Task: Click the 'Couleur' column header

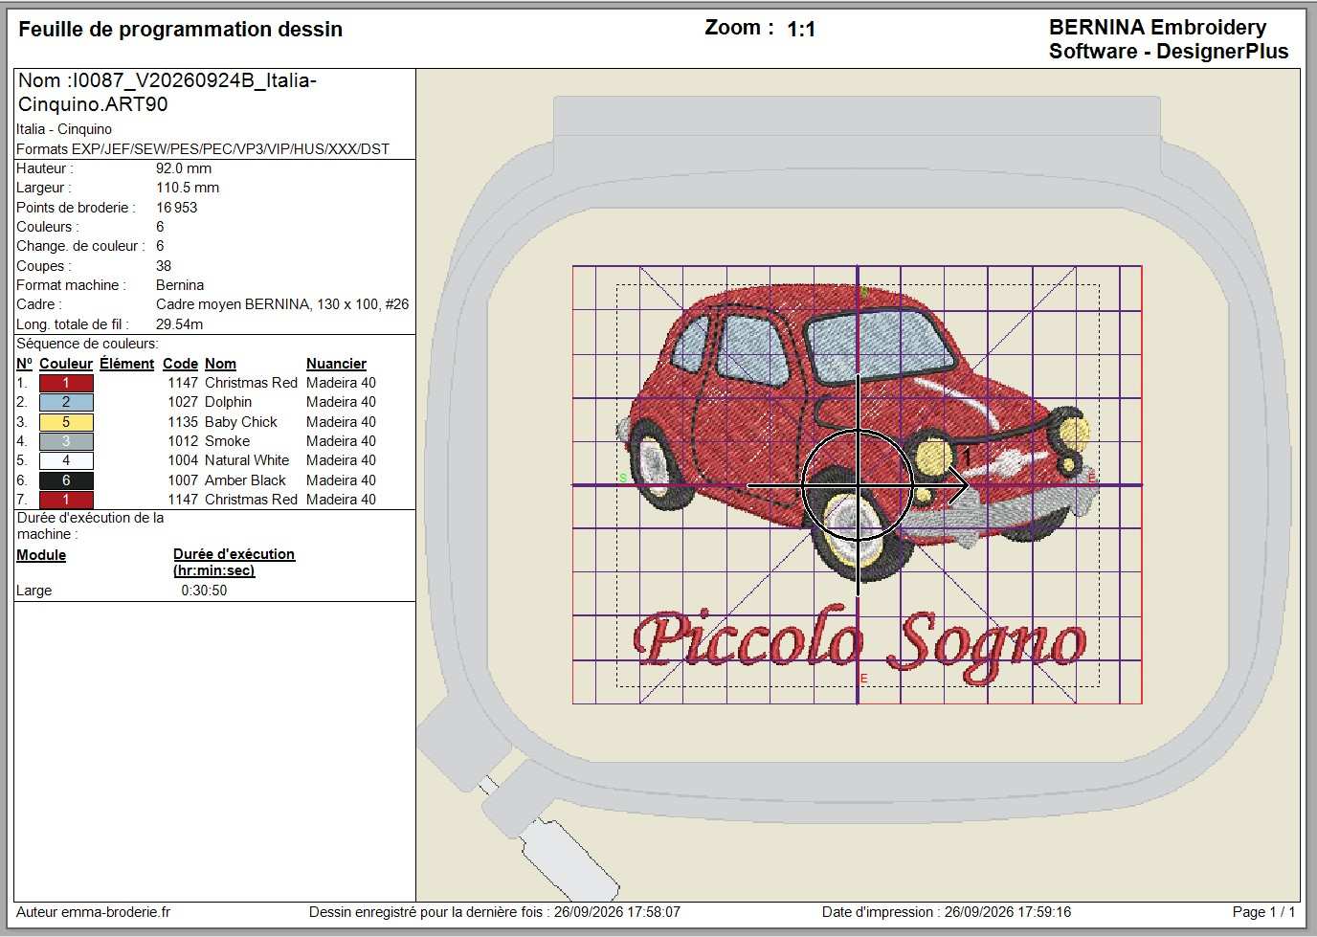Action: click(66, 364)
